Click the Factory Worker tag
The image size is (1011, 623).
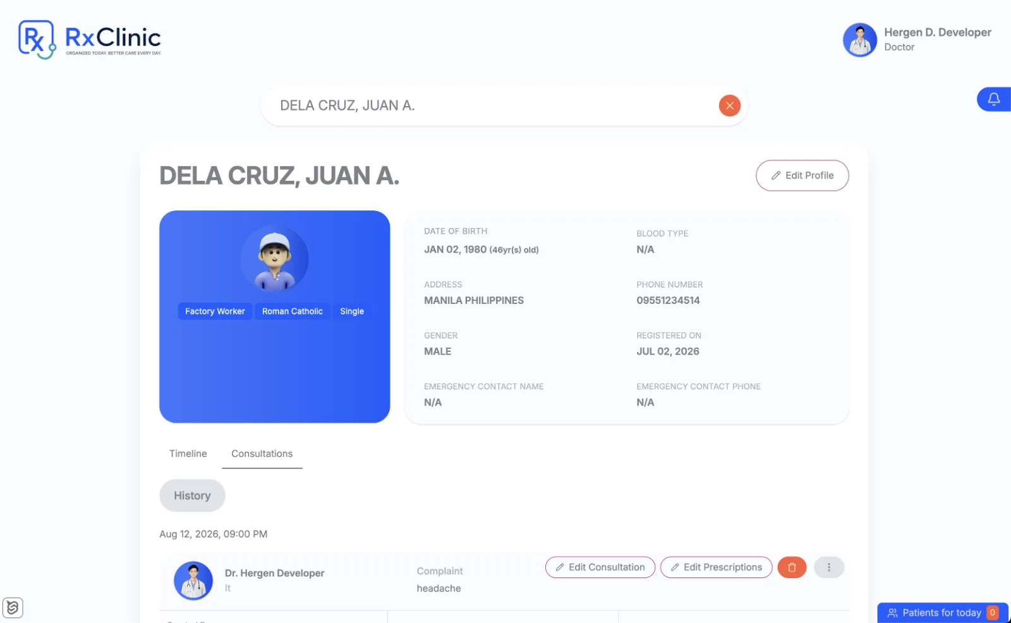pos(215,311)
